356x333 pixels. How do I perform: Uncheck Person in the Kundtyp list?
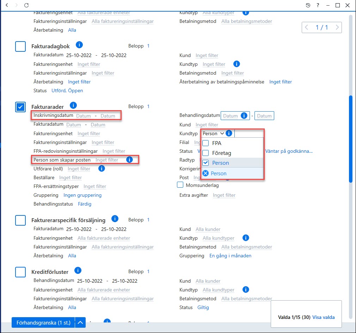[205, 163]
